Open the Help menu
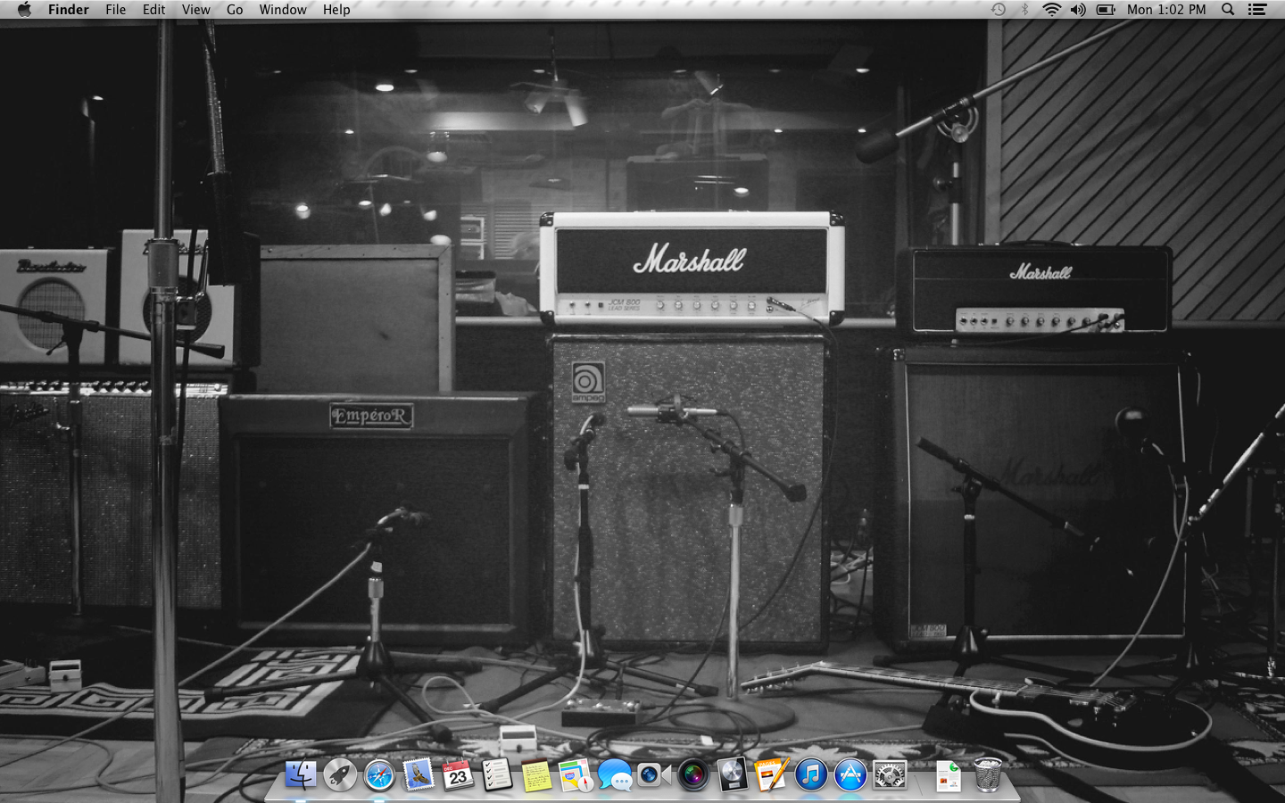This screenshot has height=803, width=1285. coord(336,10)
